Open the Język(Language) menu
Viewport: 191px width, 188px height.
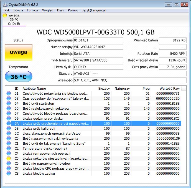click(x=94, y=10)
